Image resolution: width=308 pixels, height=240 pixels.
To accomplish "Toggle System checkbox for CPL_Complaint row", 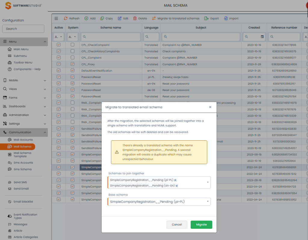I will (x=72, y=58).
